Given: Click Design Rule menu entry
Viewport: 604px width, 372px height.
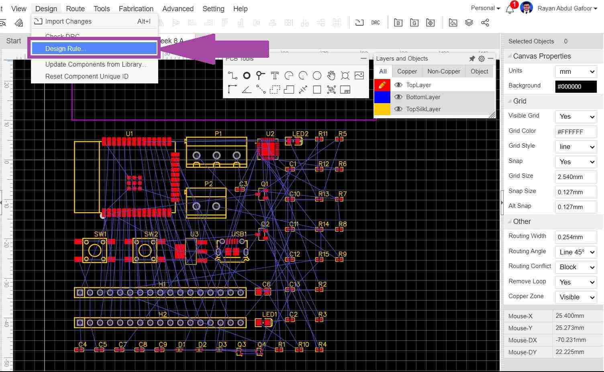Looking at the screenshot, I should [94, 49].
